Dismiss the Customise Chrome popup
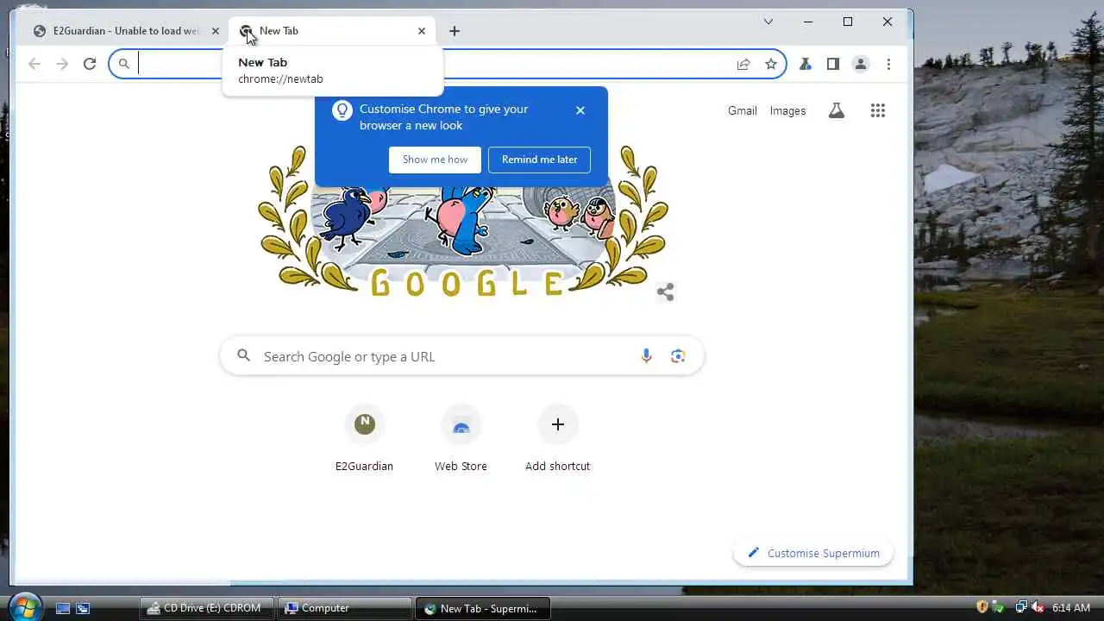Viewport: 1104px width, 621px height. (580, 110)
